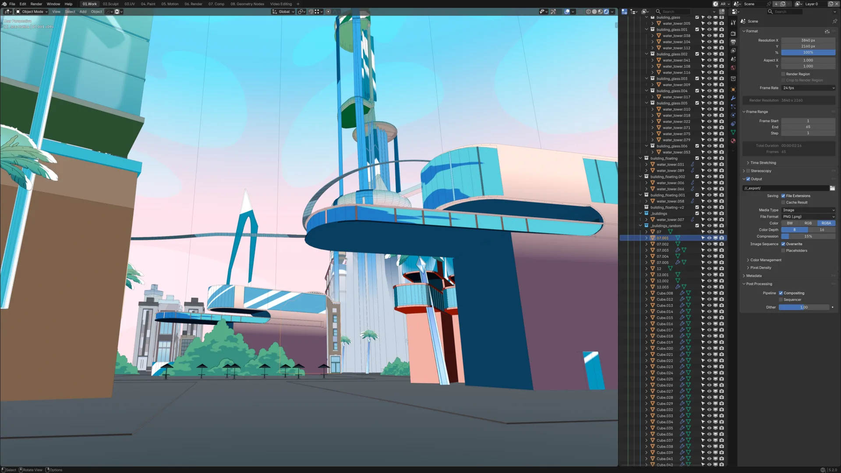Viewport: 841px width, 473px height.
Task: Open the Format presets icon
Action: (x=827, y=32)
